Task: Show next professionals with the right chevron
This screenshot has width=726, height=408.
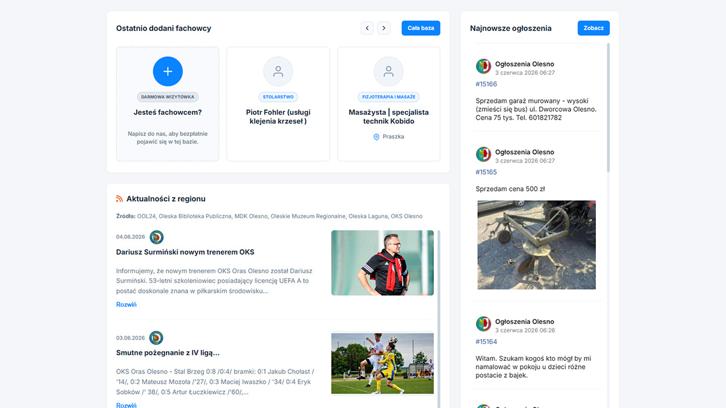Action: [384, 28]
